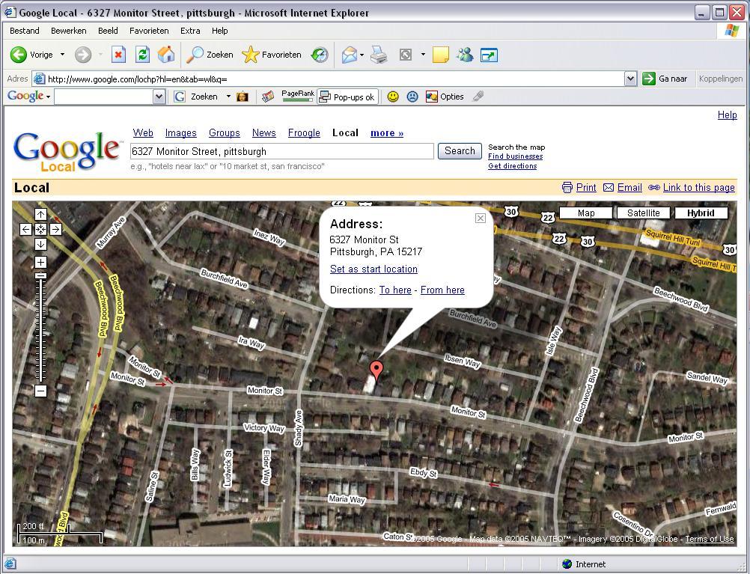Click the smiley face vote icon

coord(393,97)
